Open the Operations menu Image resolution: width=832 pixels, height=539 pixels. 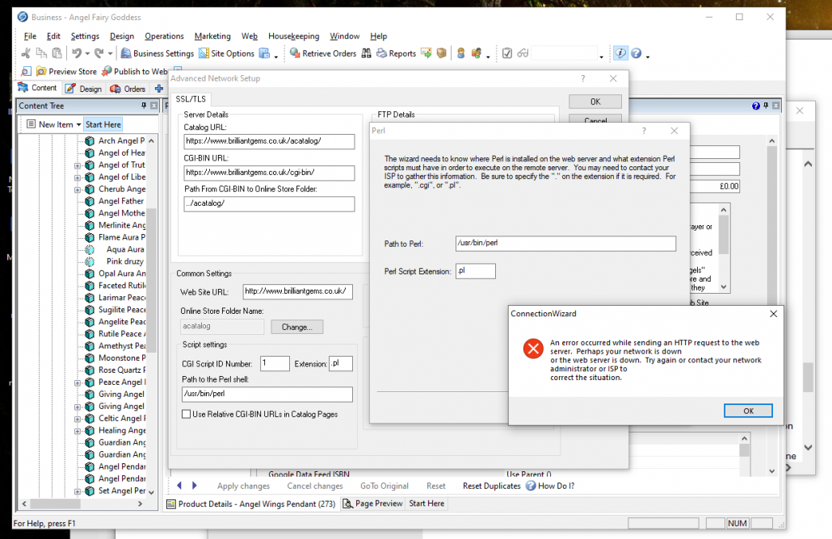pyautogui.click(x=164, y=36)
